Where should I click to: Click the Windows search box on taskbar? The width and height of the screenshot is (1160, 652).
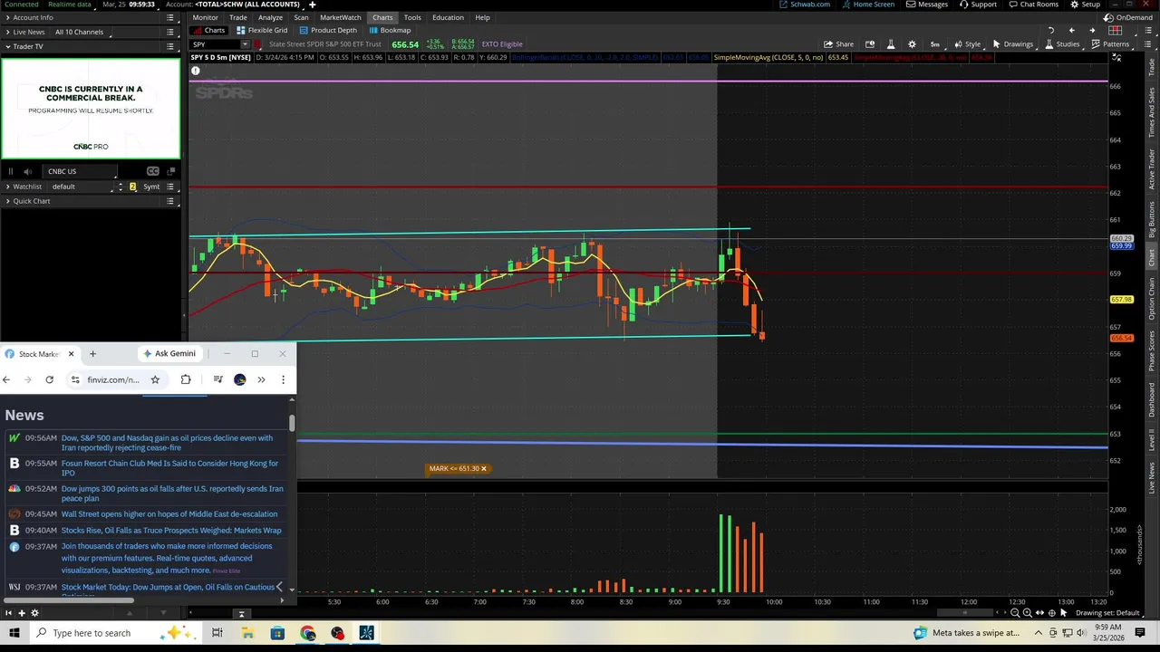pos(91,633)
